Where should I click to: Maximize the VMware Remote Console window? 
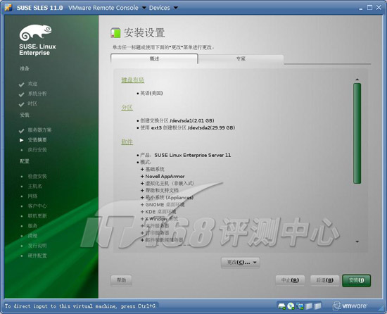(x=369, y=8)
